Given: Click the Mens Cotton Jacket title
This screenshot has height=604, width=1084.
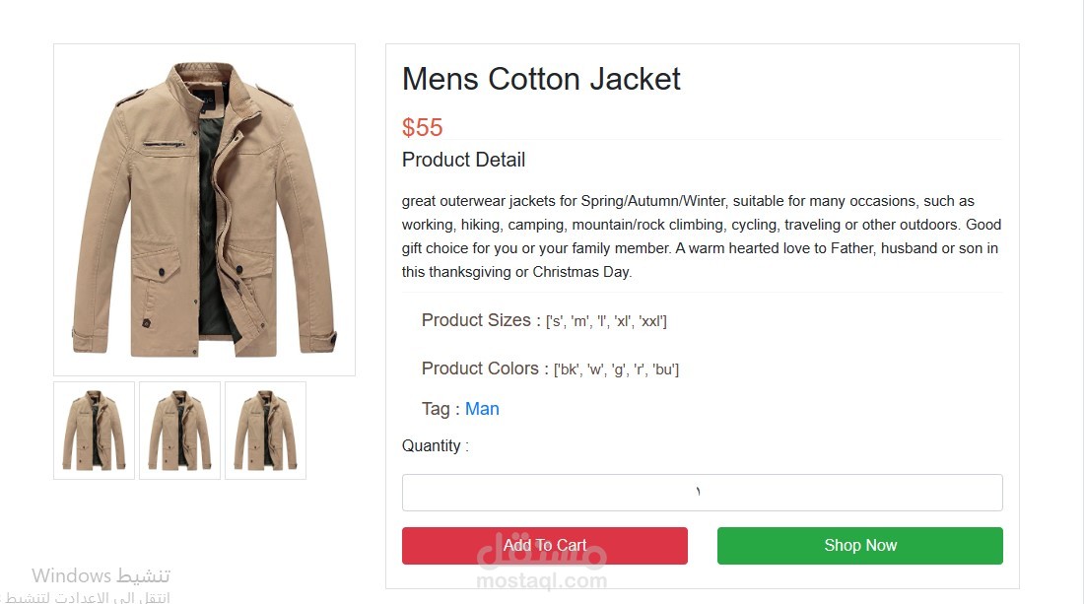Looking at the screenshot, I should click(x=541, y=79).
